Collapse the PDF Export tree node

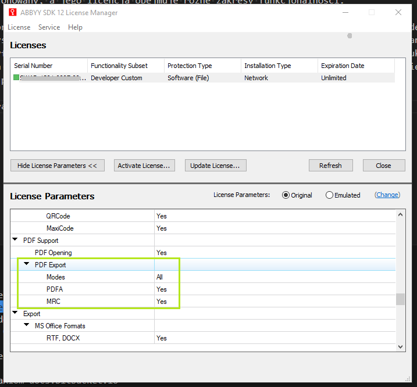click(27, 264)
